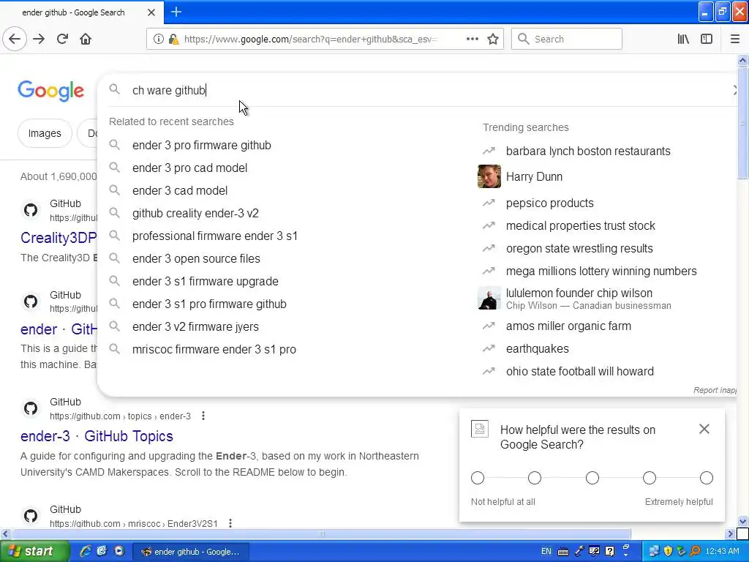Open page actions three-dot menu

[x=472, y=40]
